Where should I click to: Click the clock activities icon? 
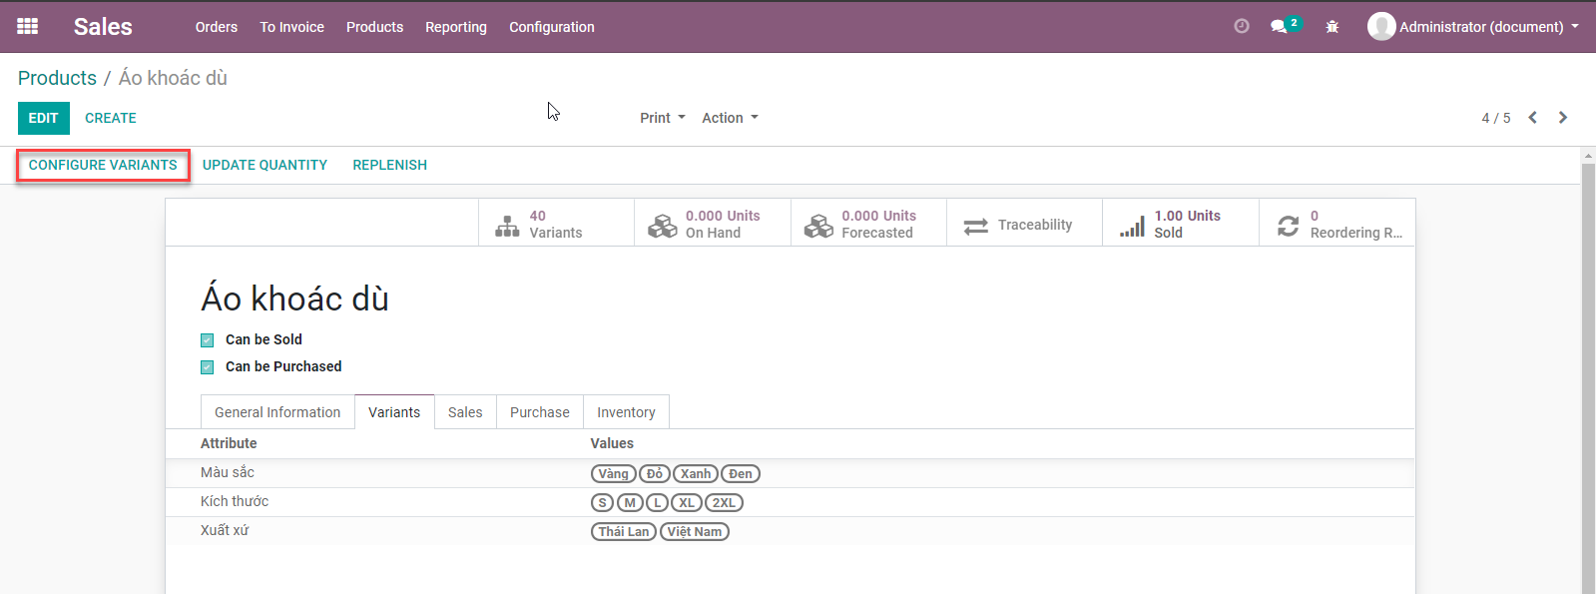click(1242, 27)
